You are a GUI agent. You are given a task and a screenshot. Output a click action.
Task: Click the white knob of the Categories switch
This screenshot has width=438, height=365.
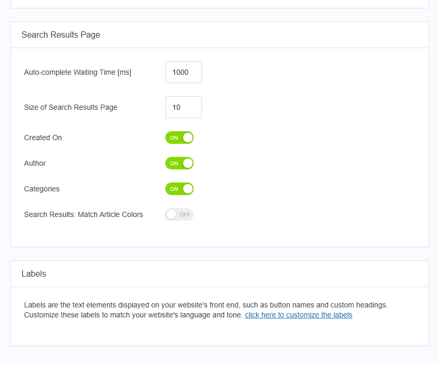coord(188,189)
